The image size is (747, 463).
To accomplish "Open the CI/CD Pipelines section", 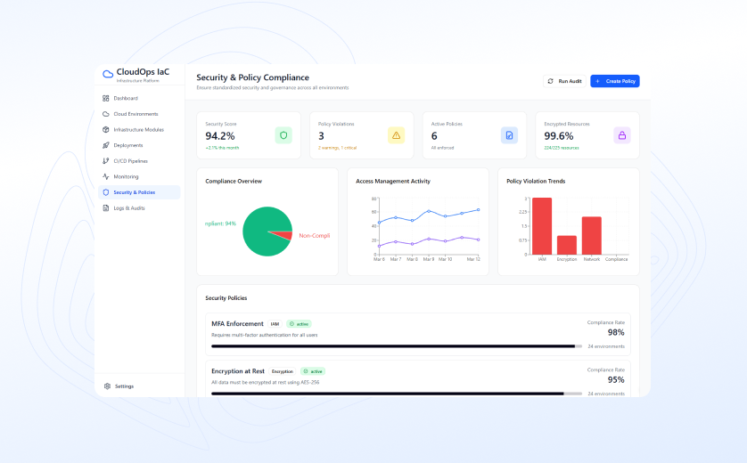I will point(130,161).
